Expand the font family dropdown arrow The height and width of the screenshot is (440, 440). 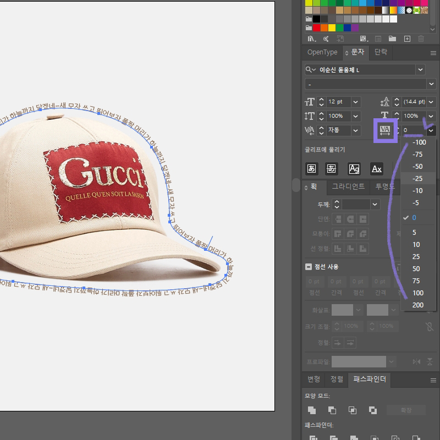(x=420, y=70)
